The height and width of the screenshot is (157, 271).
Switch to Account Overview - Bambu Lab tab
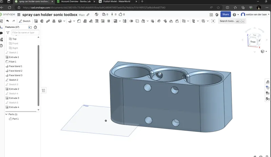76,1
